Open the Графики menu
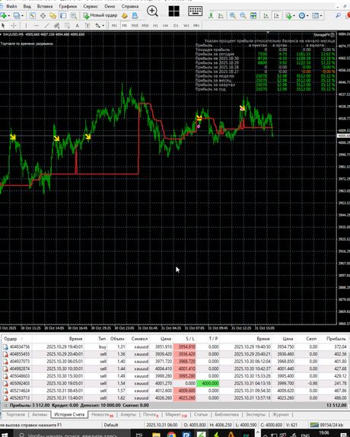 (68, 6)
